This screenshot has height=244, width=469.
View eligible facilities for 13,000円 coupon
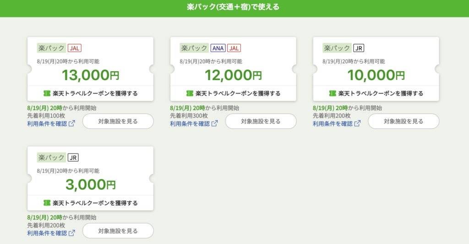click(118, 121)
